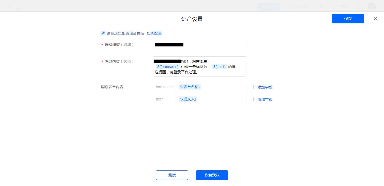Click the ${表单名称} value field
This screenshot has height=186, width=384.
[211, 87]
